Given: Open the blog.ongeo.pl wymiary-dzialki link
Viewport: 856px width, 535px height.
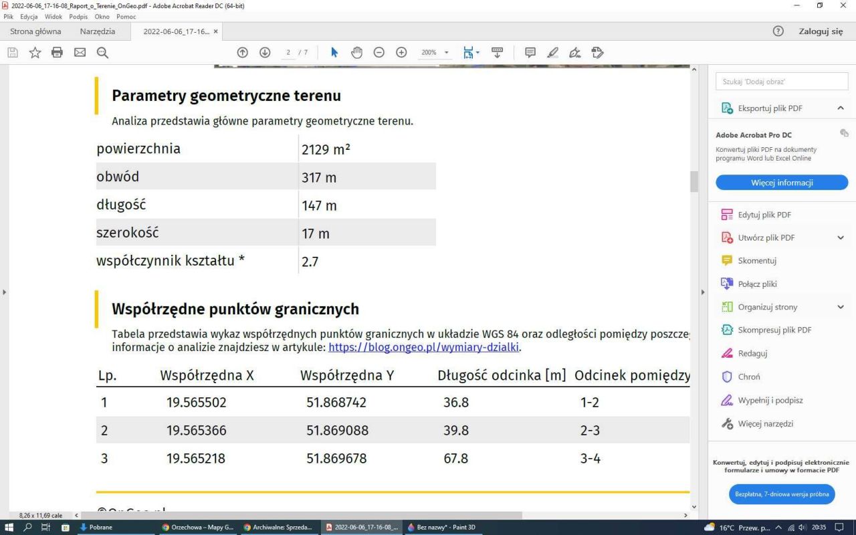Looking at the screenshot, I should (x=423, y=348).
